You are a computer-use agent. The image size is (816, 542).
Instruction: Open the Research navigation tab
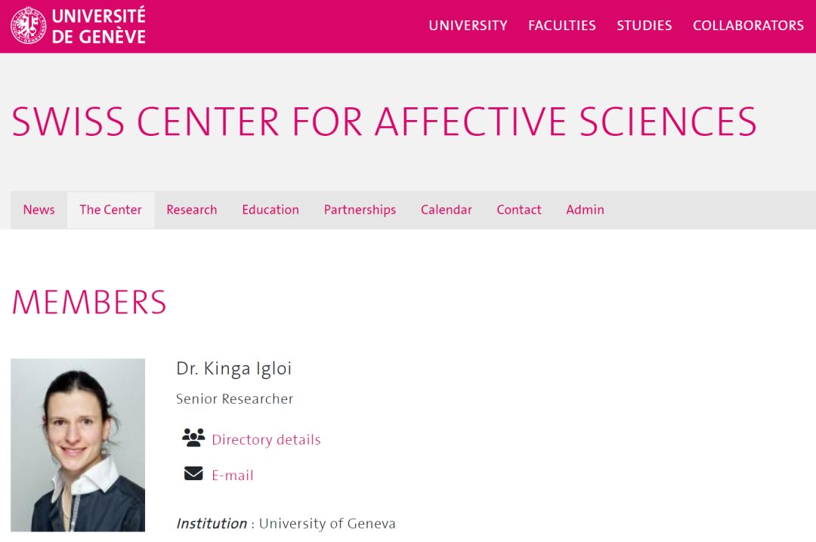(191, 210)
